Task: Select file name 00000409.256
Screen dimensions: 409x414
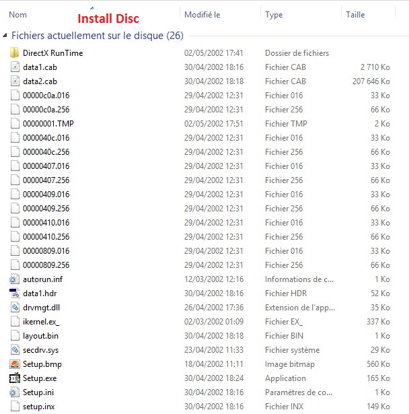Action: point(46,208)
